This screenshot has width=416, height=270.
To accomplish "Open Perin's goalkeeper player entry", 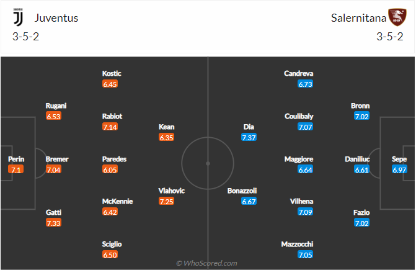I will (16, 159).
